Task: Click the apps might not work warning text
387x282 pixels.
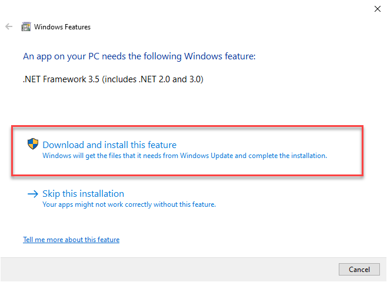Action: (x=129, y=204)
